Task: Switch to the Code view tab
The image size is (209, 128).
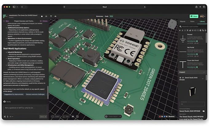Action: click(x=107, y=16)
